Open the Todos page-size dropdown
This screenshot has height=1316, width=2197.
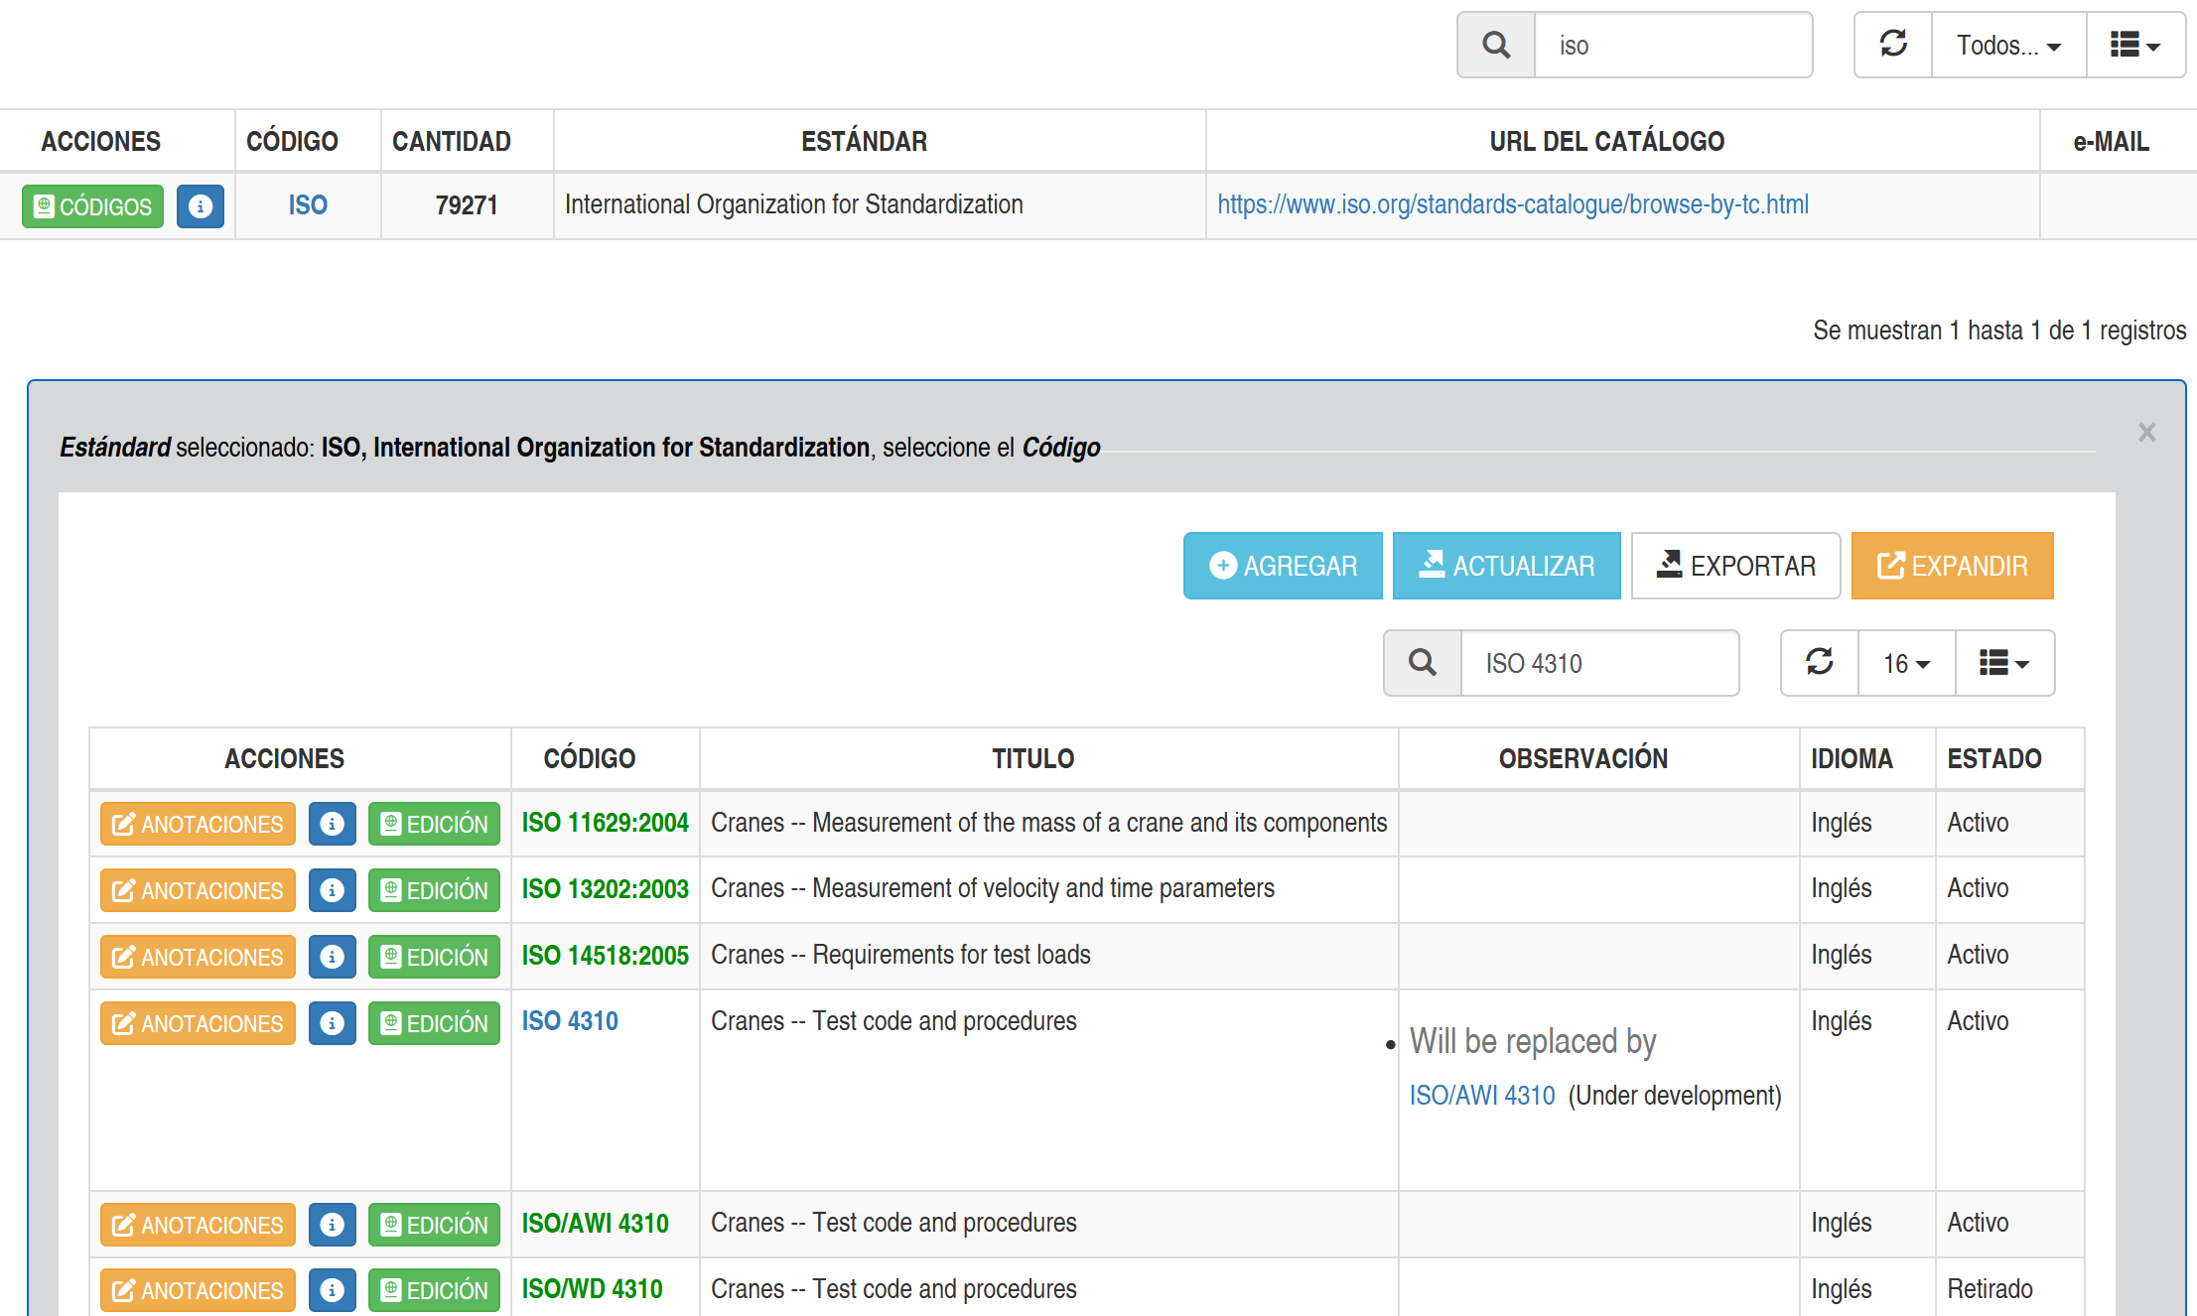(2008, 46)
